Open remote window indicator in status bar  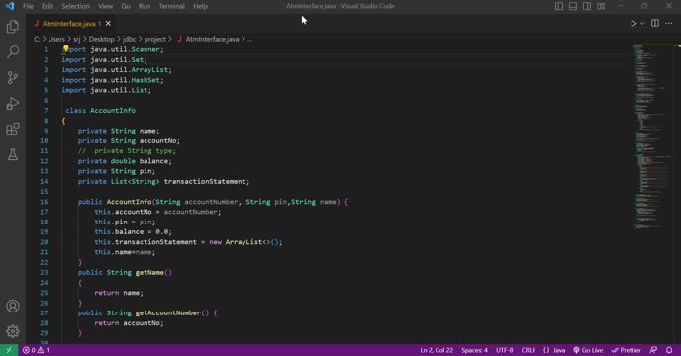[9, 350]
